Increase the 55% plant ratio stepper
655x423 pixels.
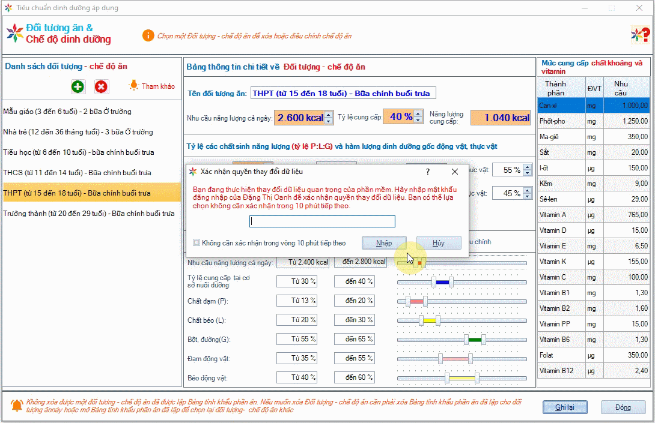click(528, 167)
